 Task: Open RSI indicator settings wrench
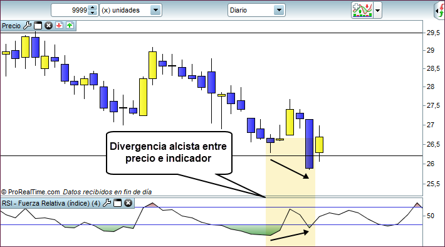coord(107,203)
